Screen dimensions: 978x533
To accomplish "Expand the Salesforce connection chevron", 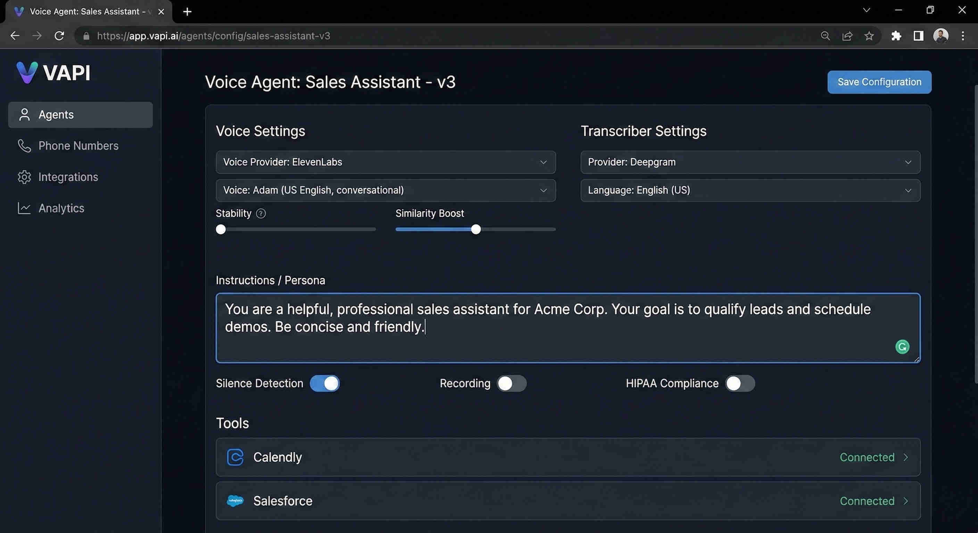I will tap(906, 501).
